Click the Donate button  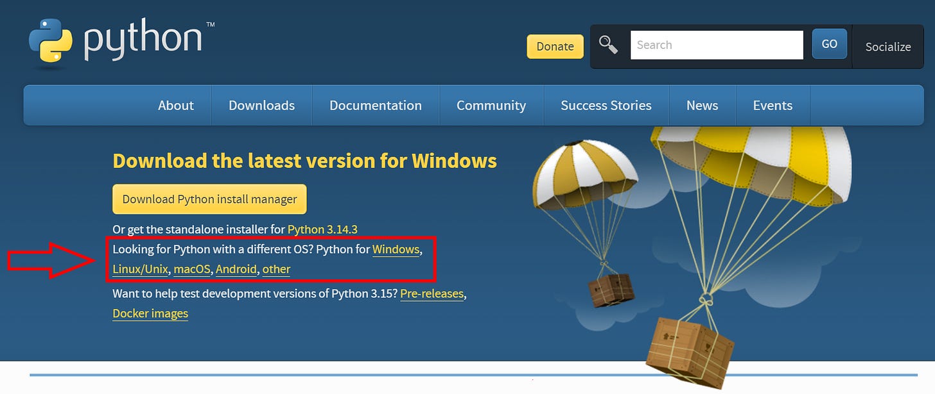pyautogui.click(x=555, y=46)
